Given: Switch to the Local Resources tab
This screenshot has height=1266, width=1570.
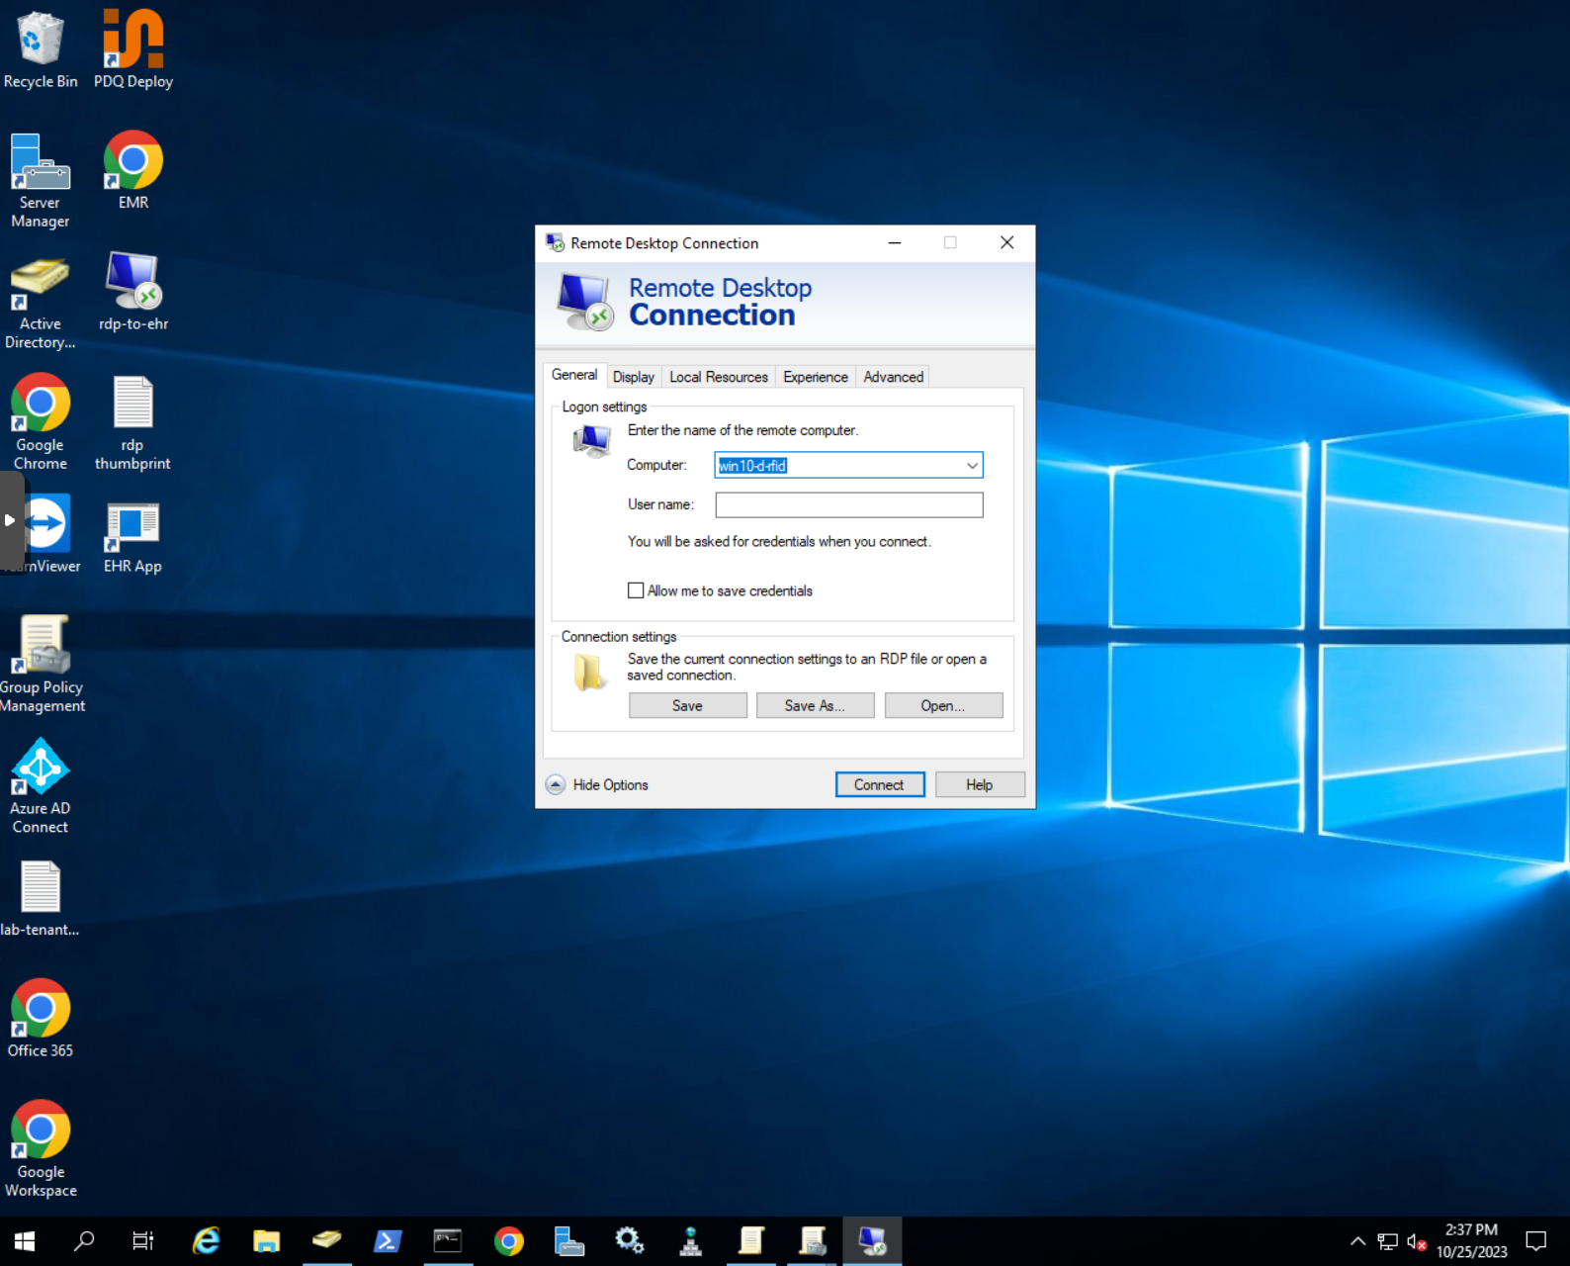Looking at the screenshot, I should pos(718,377).
